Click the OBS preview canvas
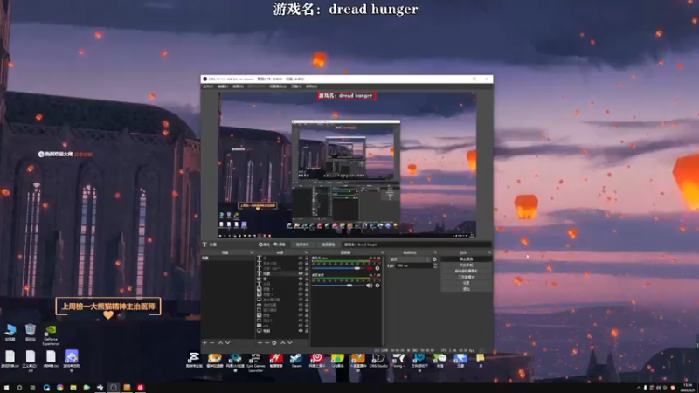 click(x=347, y=165)
